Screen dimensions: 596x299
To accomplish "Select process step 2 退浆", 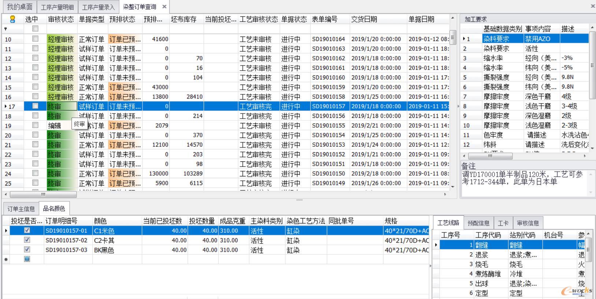I will [509, 255].
